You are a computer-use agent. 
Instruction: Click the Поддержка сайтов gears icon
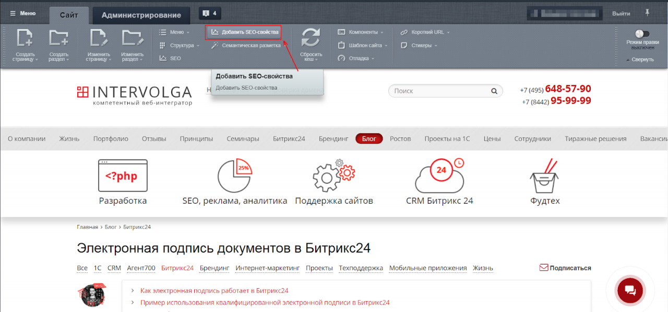tap(334, 176)
